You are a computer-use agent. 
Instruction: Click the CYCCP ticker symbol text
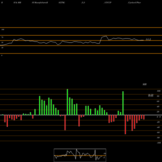[108, 3]
